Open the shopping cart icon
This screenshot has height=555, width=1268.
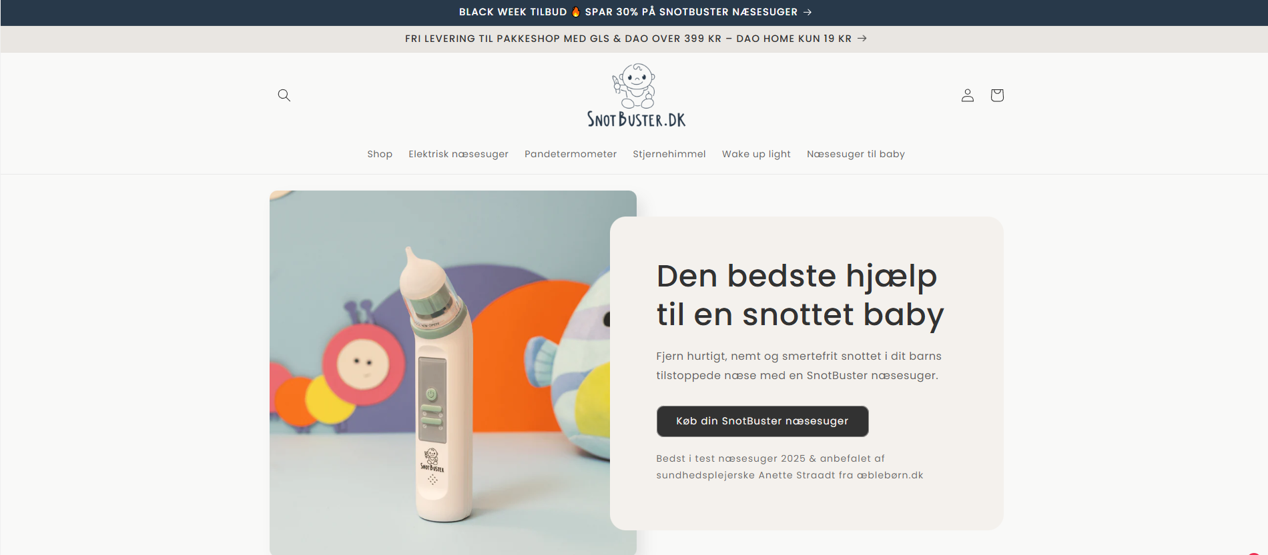pos(997,95)
